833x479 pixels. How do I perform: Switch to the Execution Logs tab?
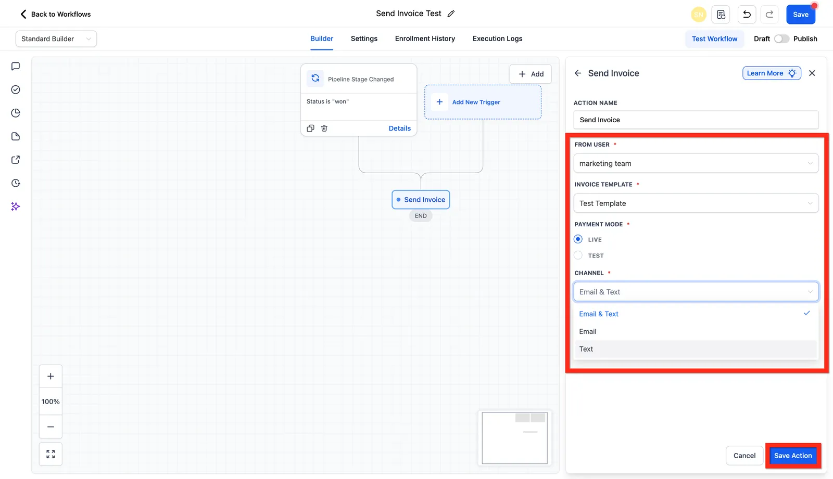point(497,39)
